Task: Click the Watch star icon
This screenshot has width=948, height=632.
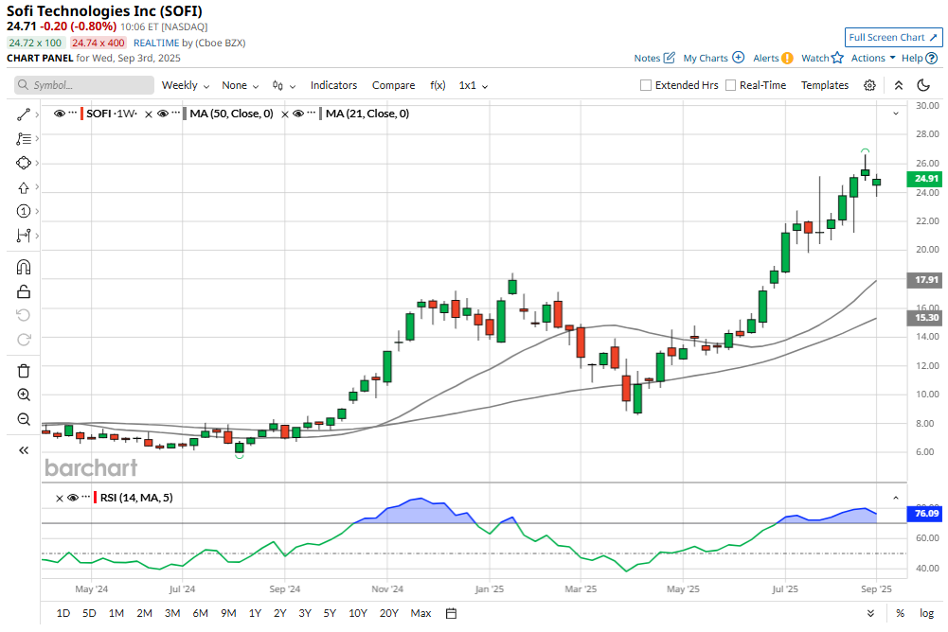Action: click(x=837, y=58)
